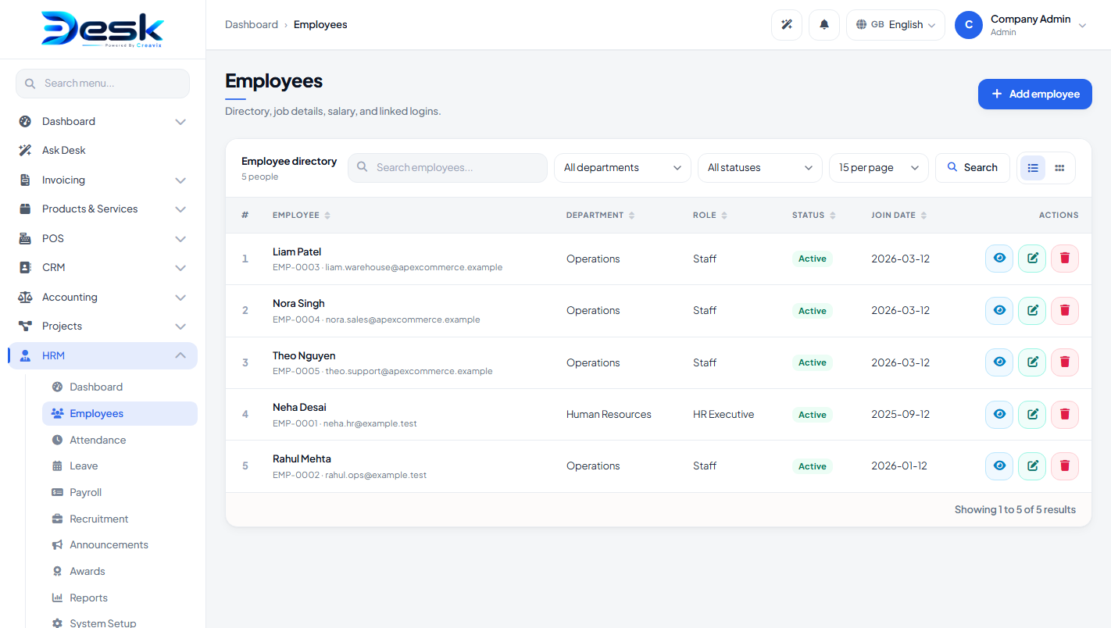The image size is (1111, 628).
Task: Open Company Admin account menu chevron
Action: tap(1083, 26)
